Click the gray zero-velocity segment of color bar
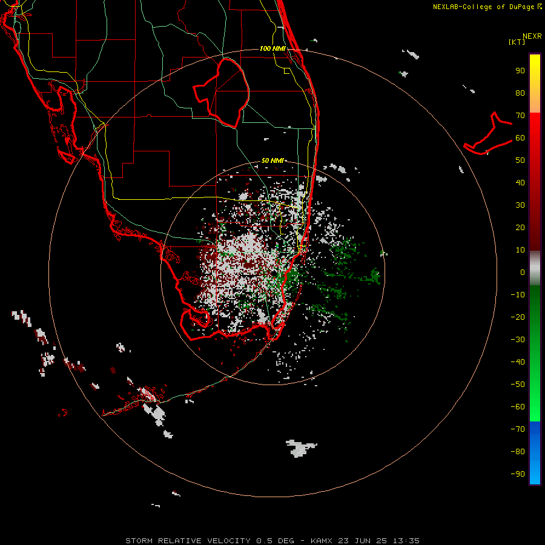545x545 pixels. (x=535, y=268)
